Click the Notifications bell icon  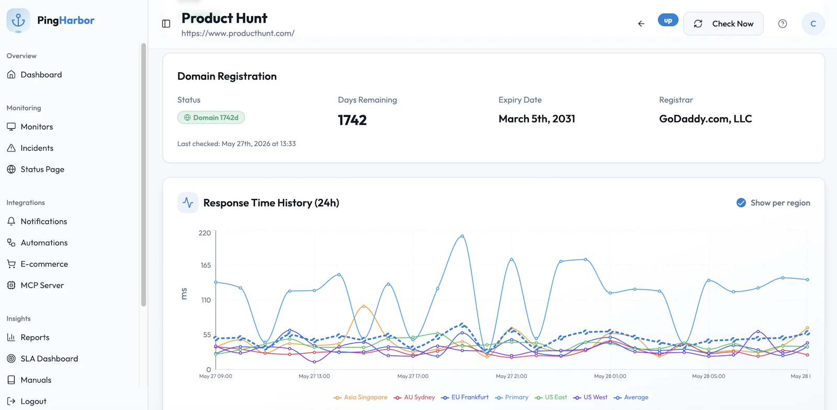point(11,221)
